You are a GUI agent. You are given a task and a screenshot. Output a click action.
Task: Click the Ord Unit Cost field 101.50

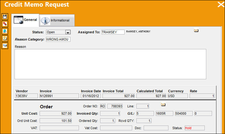pos(56,121)
